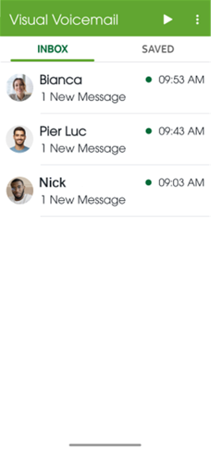Tap the play all voicemails icon
This screenshot has width=211, height=451.
pyautogui.click(x=168, y=20)
